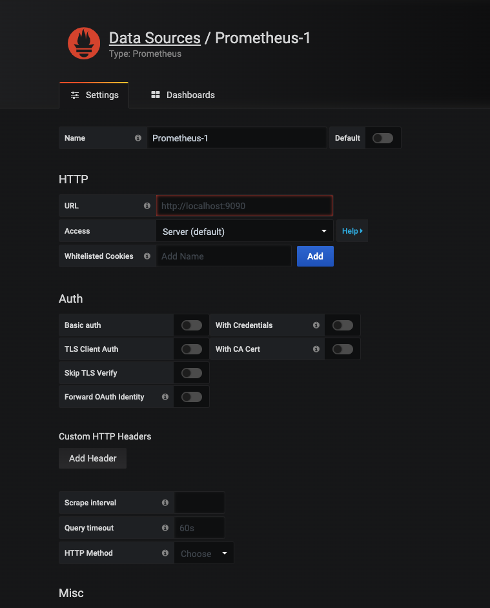Focus the Scrape interval input field
This screenshot has height=608, width=490.
pyautogui.click(x=199, y=503)
